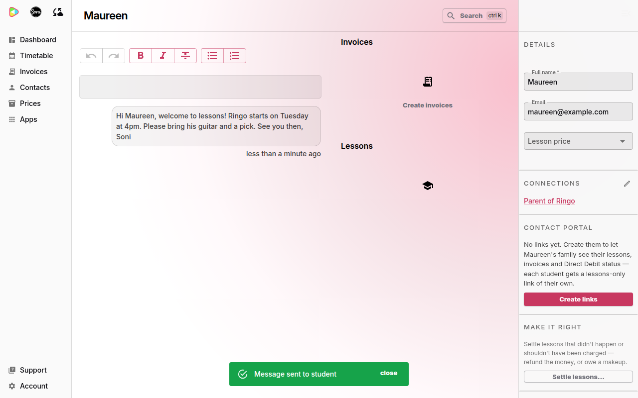Click the "Maureen" page title
Image resolution: width=638 pixels, height=398 pixels.
[106, 16]
